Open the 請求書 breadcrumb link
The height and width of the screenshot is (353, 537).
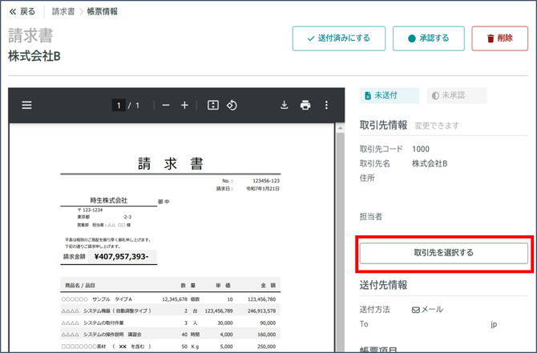click(x=63, y=12)
